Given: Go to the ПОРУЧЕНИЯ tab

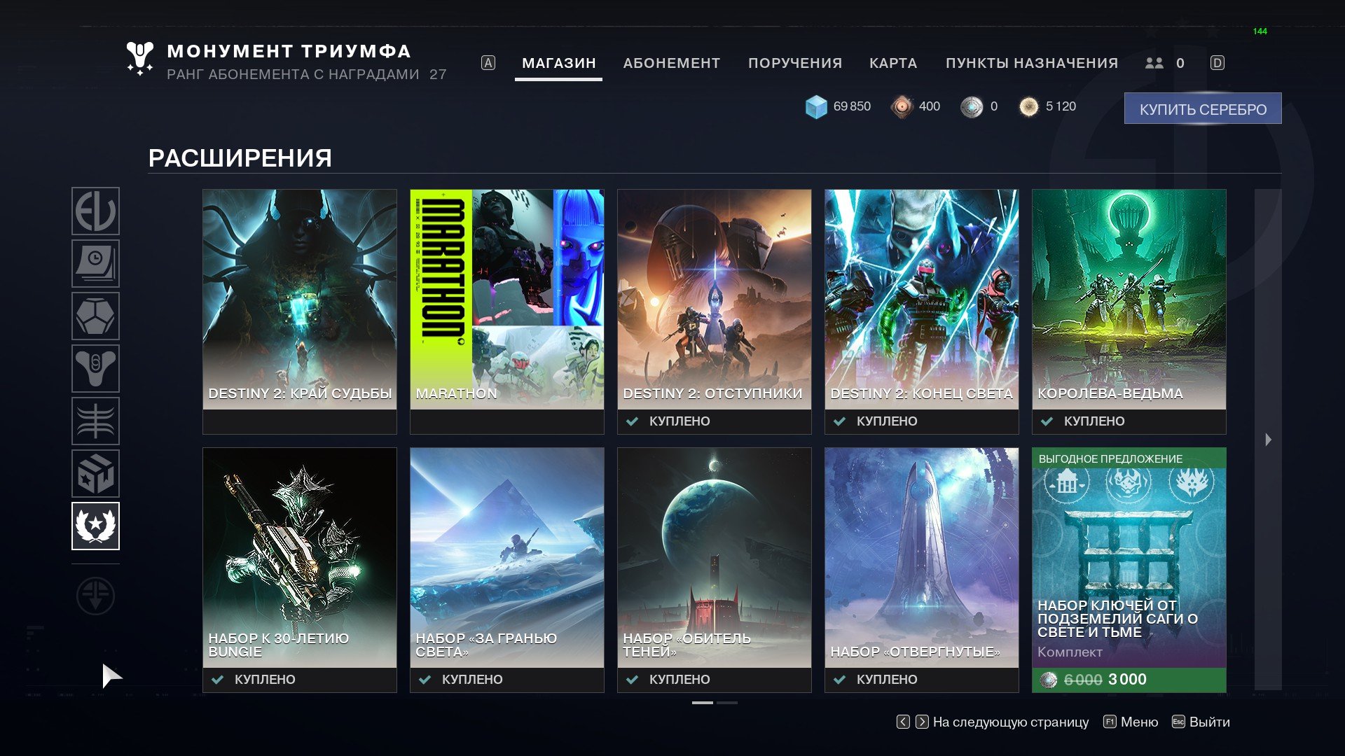Looking at the screenshot, I should point(795,64).
